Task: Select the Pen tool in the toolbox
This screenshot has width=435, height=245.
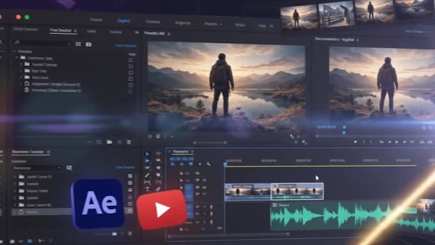Action: click(x=147, y=175)
